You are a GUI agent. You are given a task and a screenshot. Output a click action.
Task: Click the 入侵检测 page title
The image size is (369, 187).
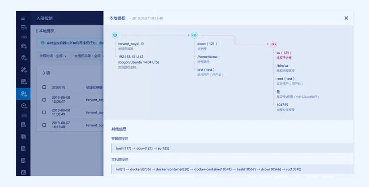(x=45, y=18)
